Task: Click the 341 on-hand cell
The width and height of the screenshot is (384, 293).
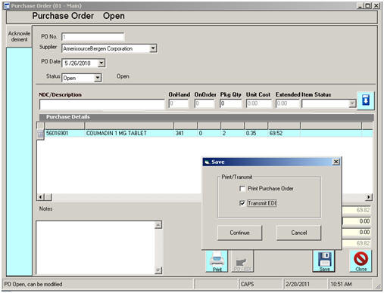Action: click(186, 133)
